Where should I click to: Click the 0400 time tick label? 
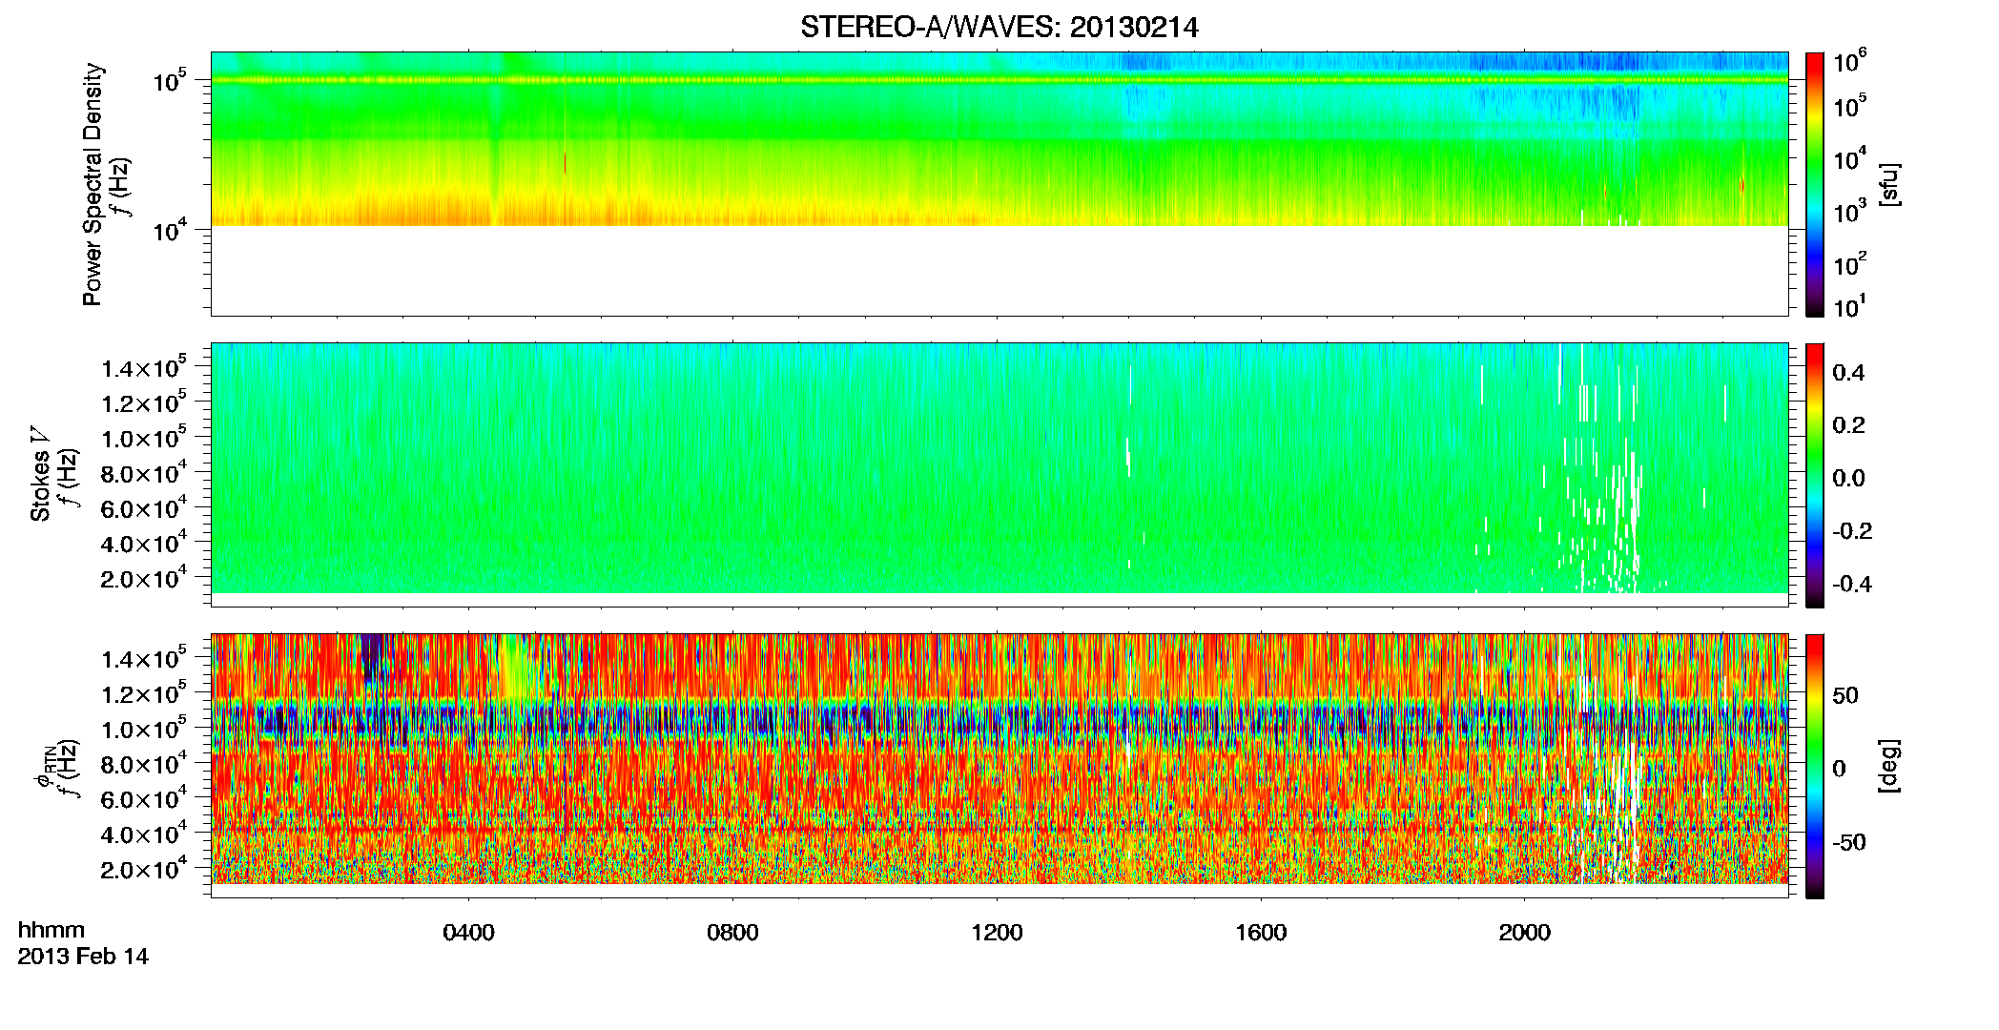(468, 933)
